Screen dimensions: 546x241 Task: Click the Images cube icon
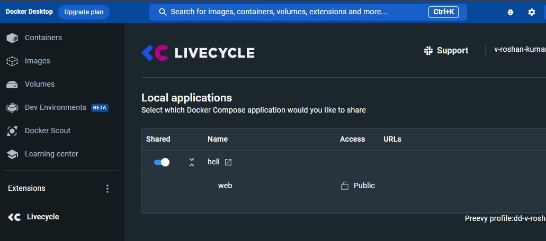click(12, 61)
